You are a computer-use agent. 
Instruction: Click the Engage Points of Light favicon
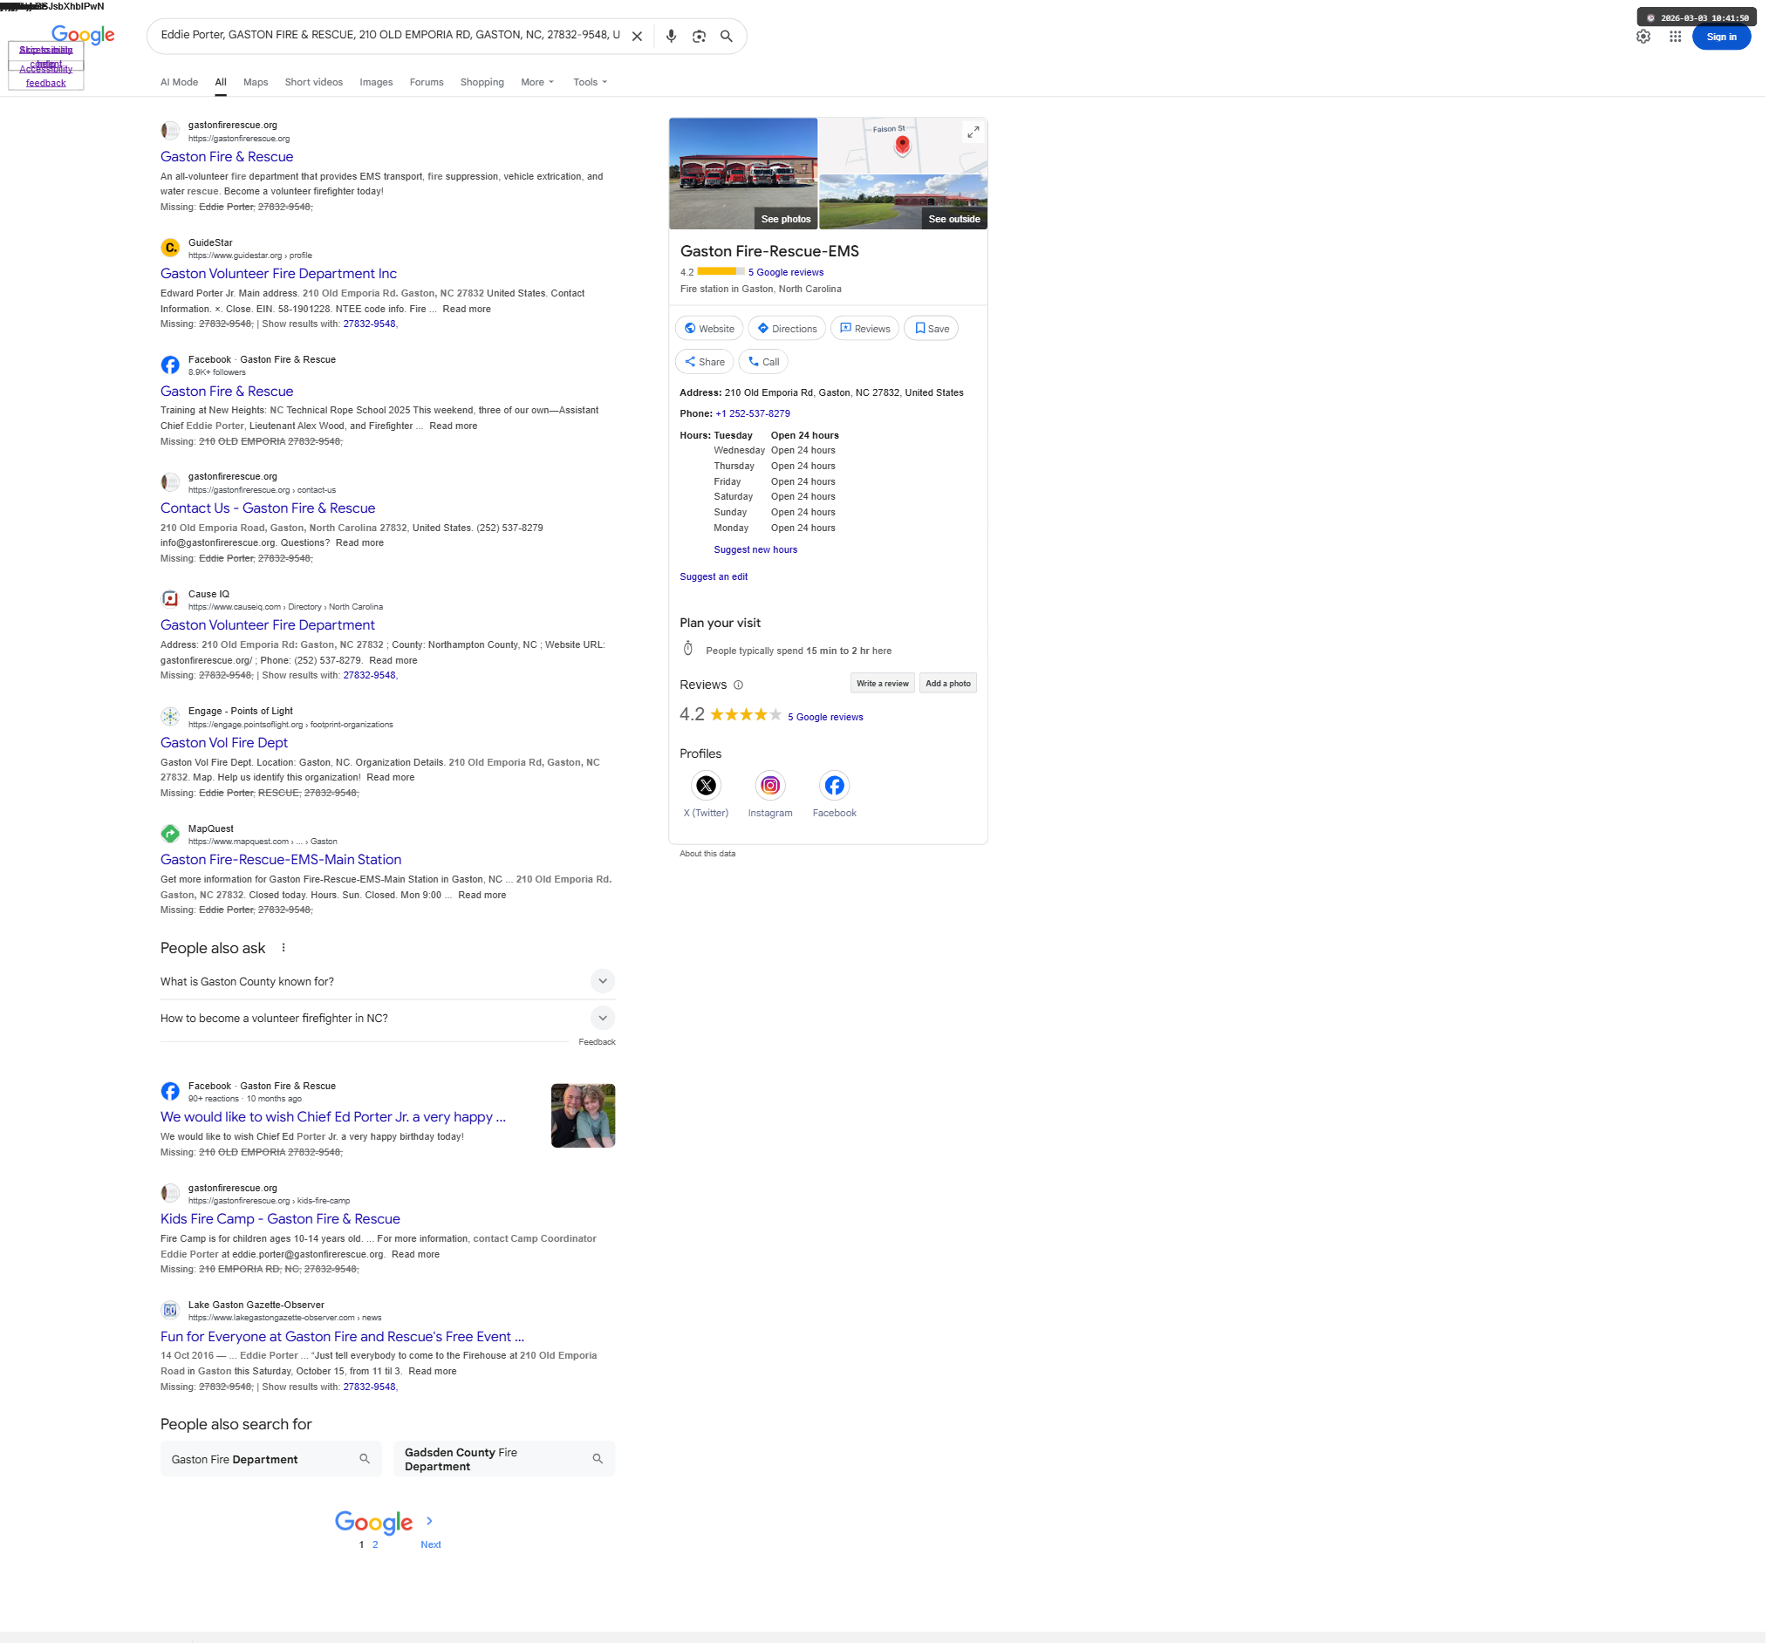tap(170, 717)
